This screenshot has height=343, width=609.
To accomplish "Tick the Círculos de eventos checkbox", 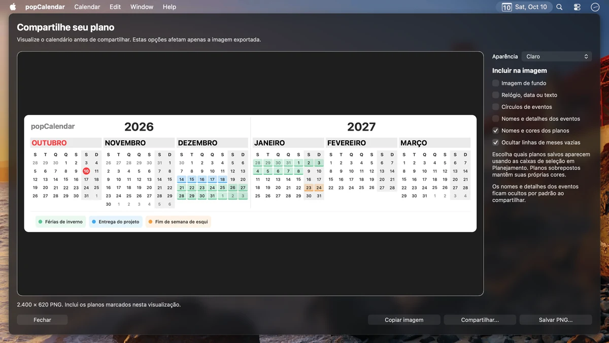I will tap(496, 107).
